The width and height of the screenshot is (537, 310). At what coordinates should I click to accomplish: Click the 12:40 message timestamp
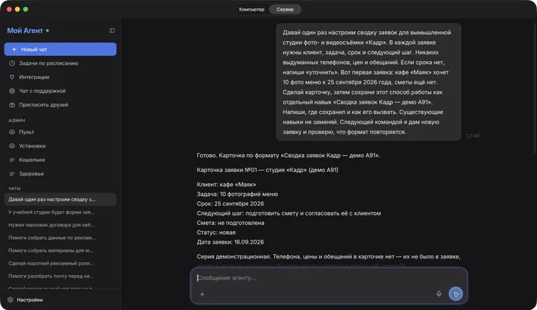click(473, 136)
